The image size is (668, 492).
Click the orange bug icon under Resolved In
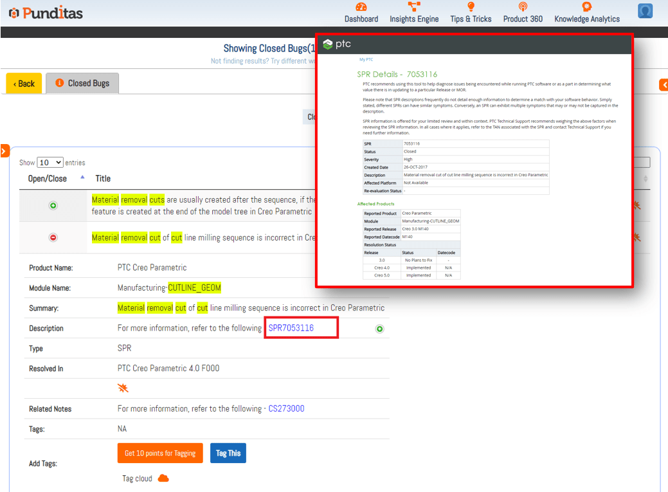(x=123, y=388)
